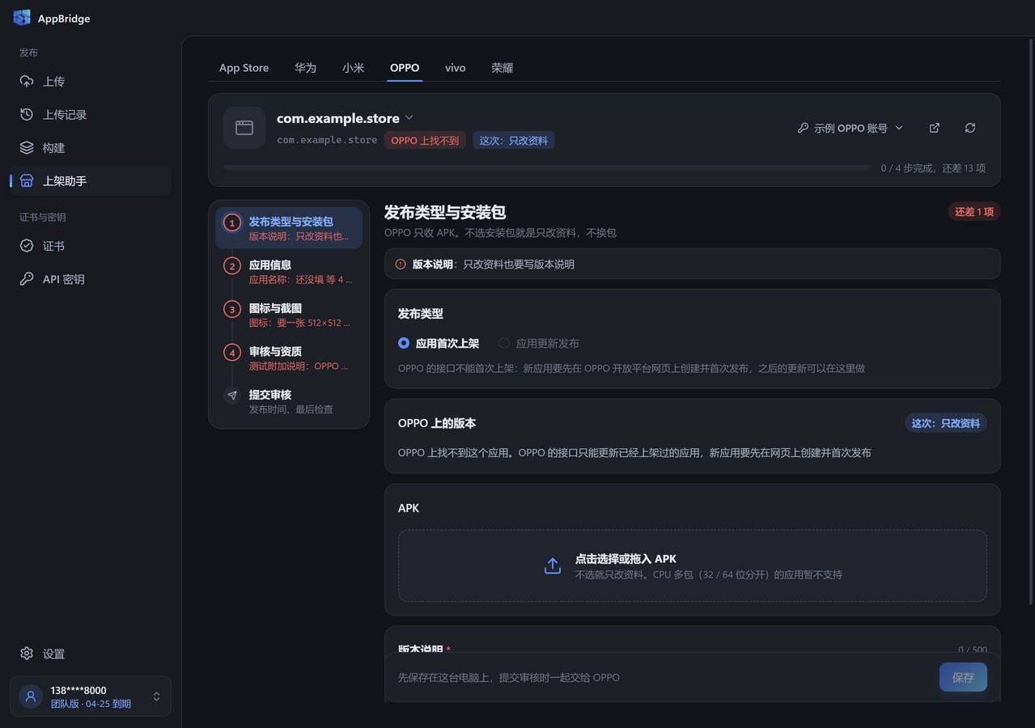Open the API 密钥 page
The height and width of the screenshot is (728, 1035).
(91, 279)
